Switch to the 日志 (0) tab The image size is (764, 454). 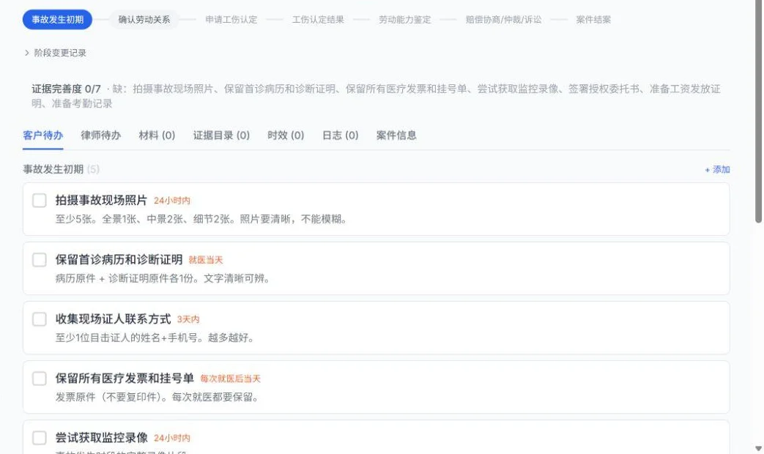(x=340, y=135)
